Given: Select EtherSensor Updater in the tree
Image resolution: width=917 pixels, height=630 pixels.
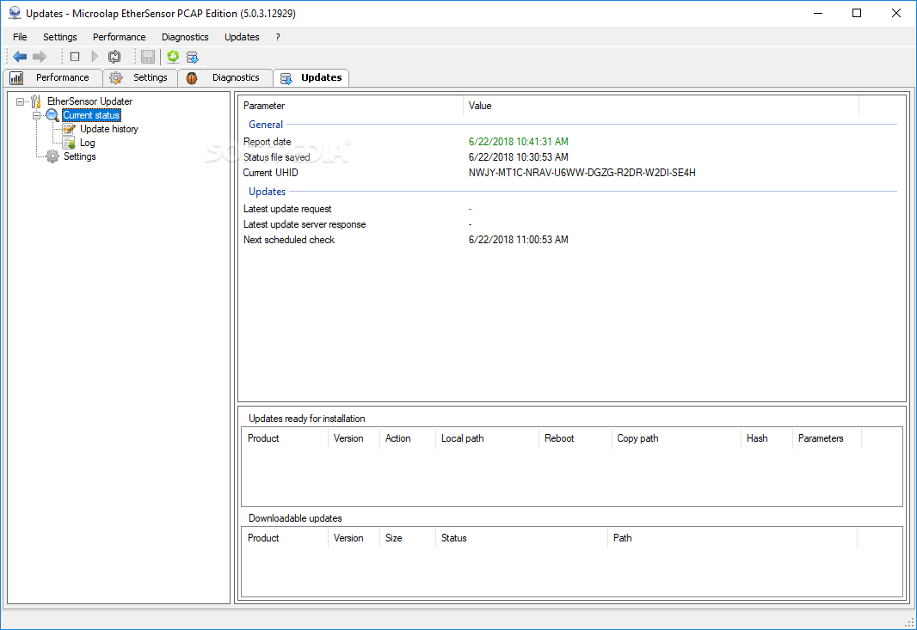Looking at the screenshot, I should pyautogui.click(x=90, y=101).
